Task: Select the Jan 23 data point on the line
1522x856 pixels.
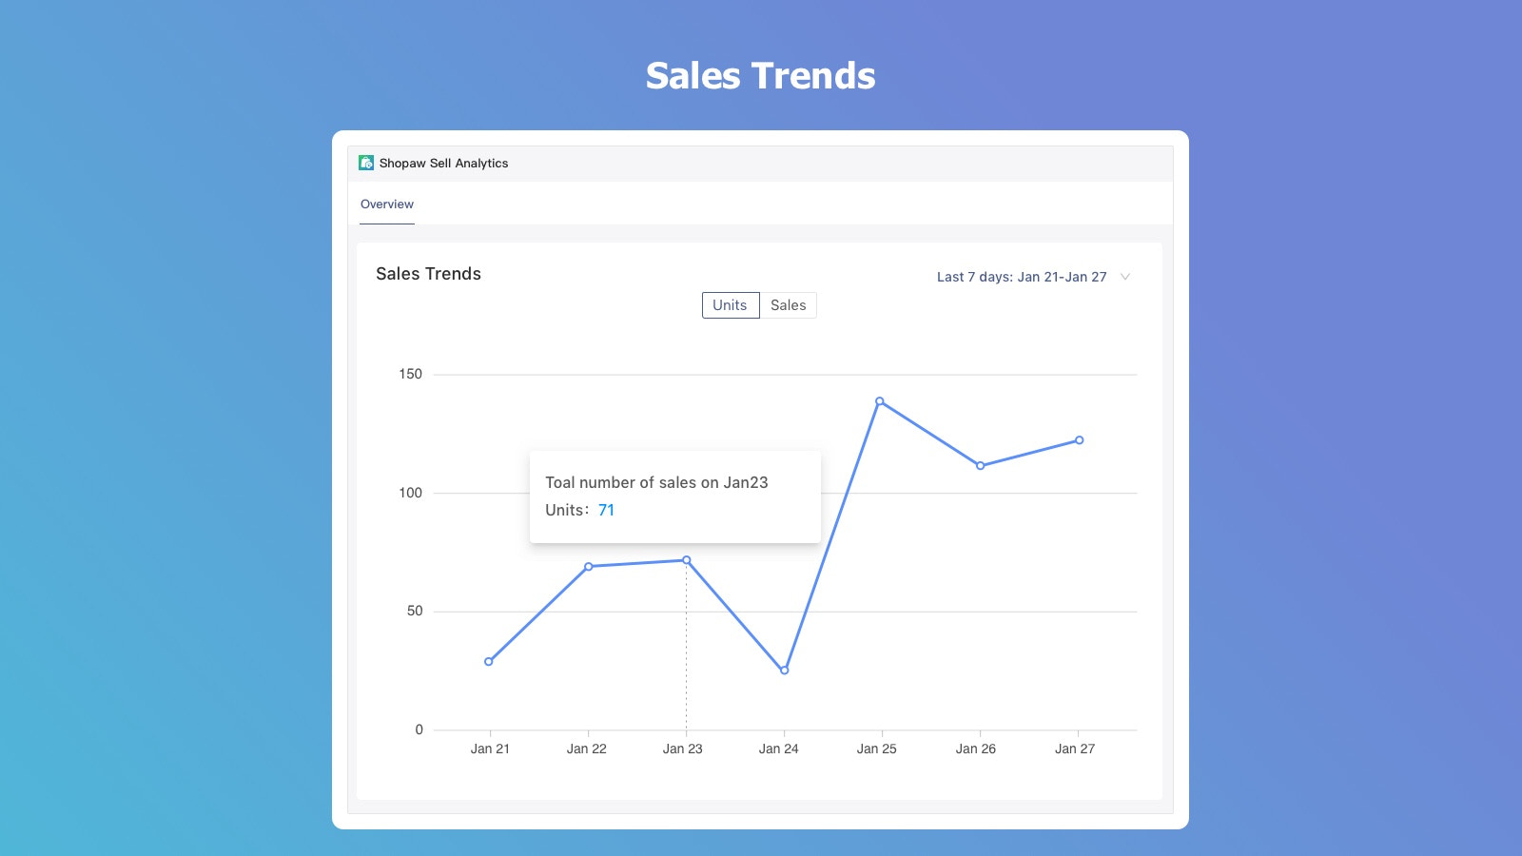Action: (687, 560)
